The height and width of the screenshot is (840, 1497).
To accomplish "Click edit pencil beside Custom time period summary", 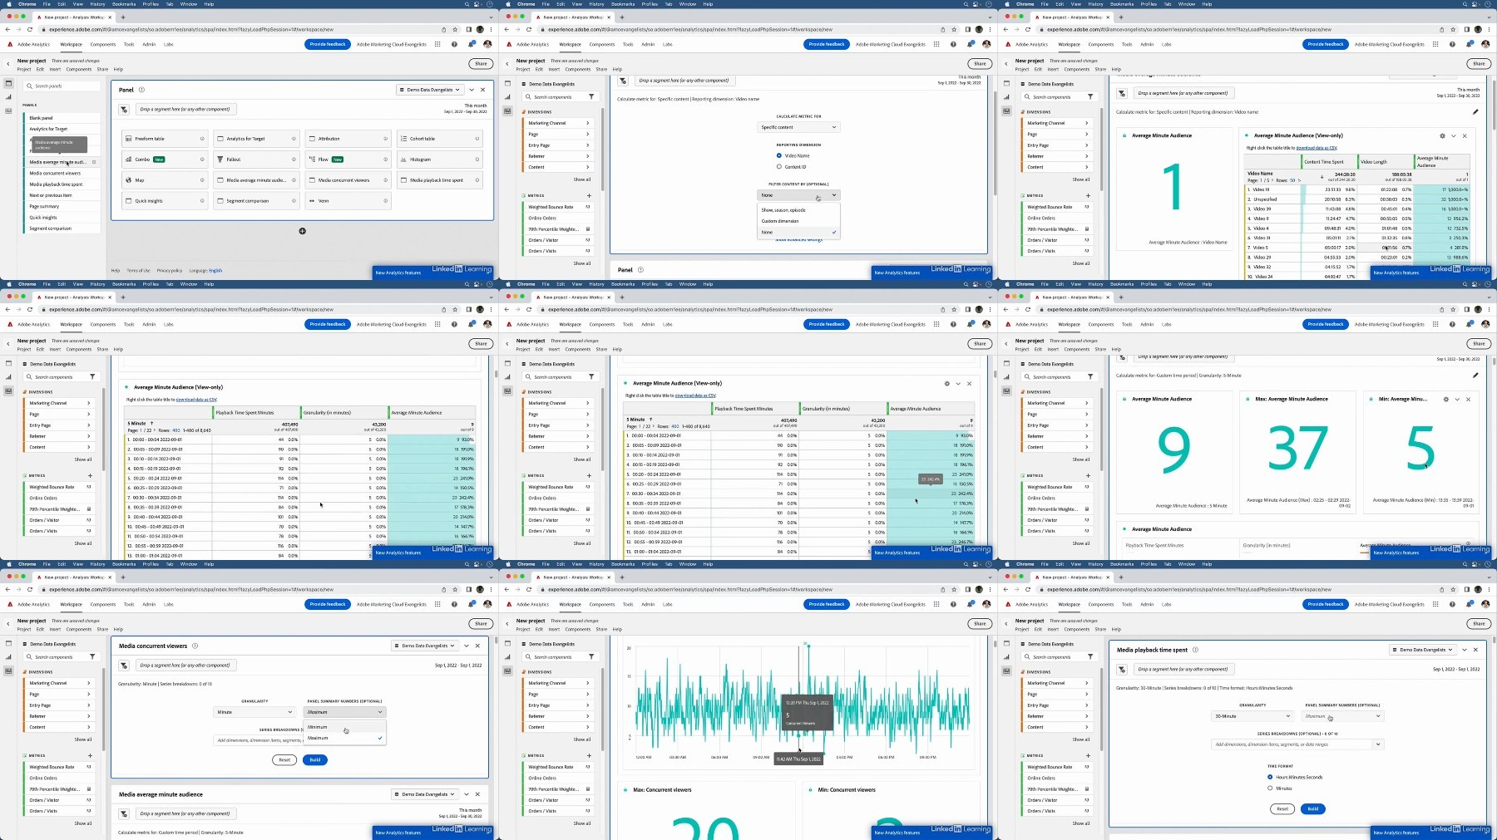I will point(1475,375).
